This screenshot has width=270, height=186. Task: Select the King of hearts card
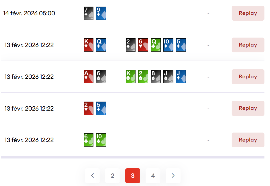click(88, 45)
